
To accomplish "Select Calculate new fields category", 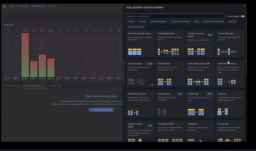I will point(158,22).
